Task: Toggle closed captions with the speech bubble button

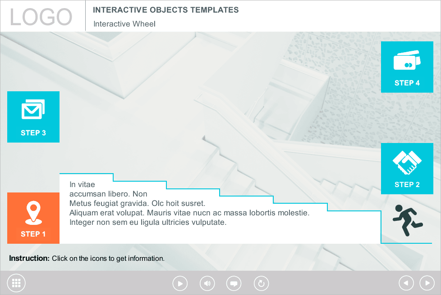Action: [234, 283]
